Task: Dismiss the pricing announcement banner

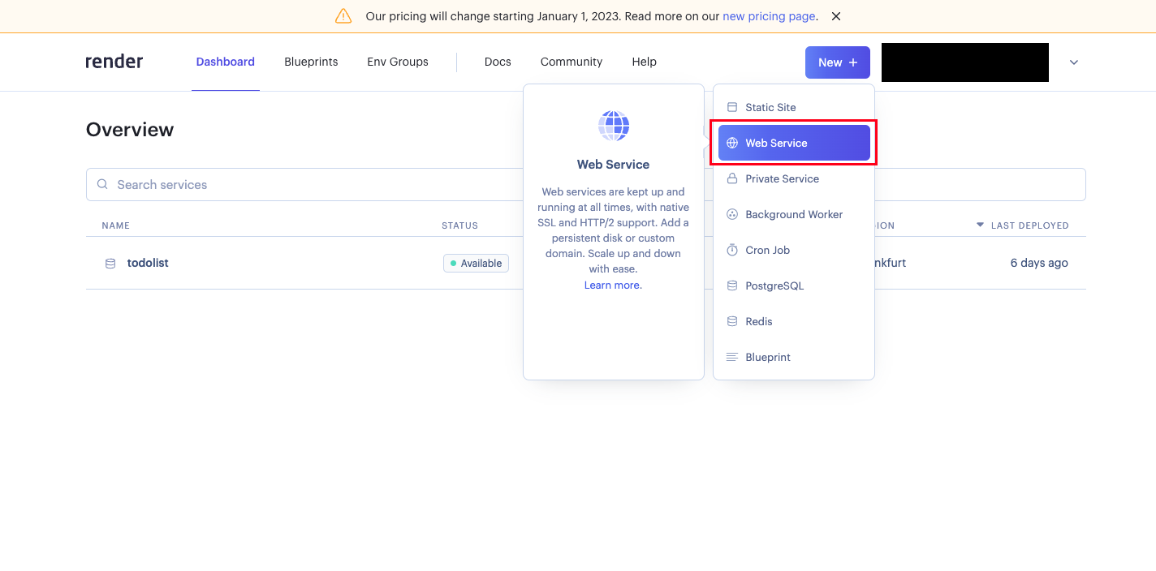Action: [835, 15]
